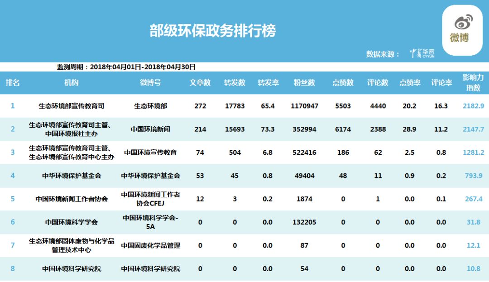Screen dimensions: 489x282
Task: Select the 生态环境部 Weibo account cell
Action: (151, 106)
